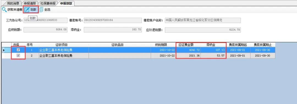Viewport: 297px width, 104px height.
Task: Click the 费款所属期起 column header
Action: 238,45
